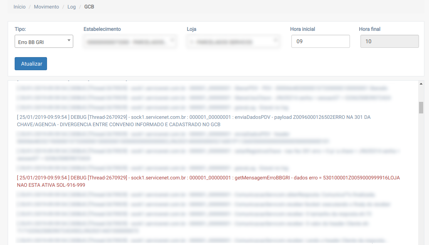Open the Tipo dropdown showing Erro BB GRI

pos(44,42)
